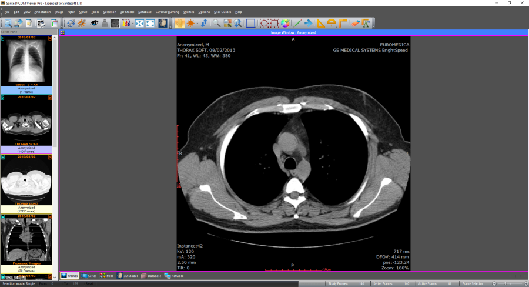This screenshot has width=529, height=287.
Task: Open the Database tab at bottom
Action: pos(151,276)
